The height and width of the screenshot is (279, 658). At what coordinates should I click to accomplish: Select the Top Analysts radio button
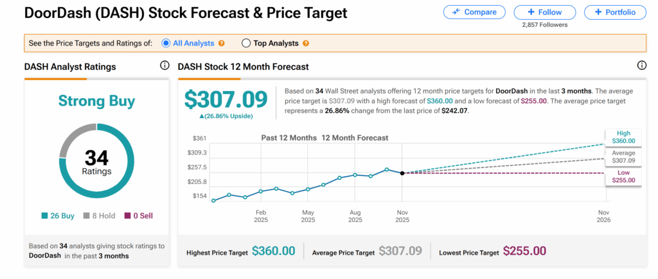point(245,44)
